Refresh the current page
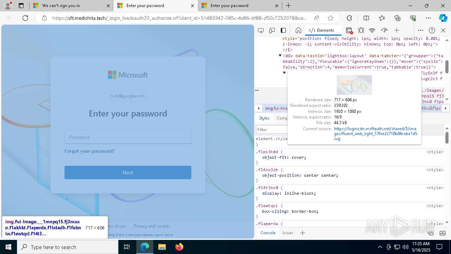 pos(25,18)
